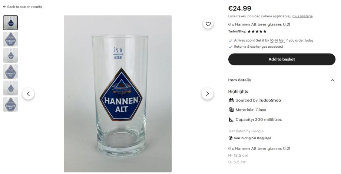The image size is (341, 174).
Task: Click the star rating icons
Action: (x=256, y=31)
